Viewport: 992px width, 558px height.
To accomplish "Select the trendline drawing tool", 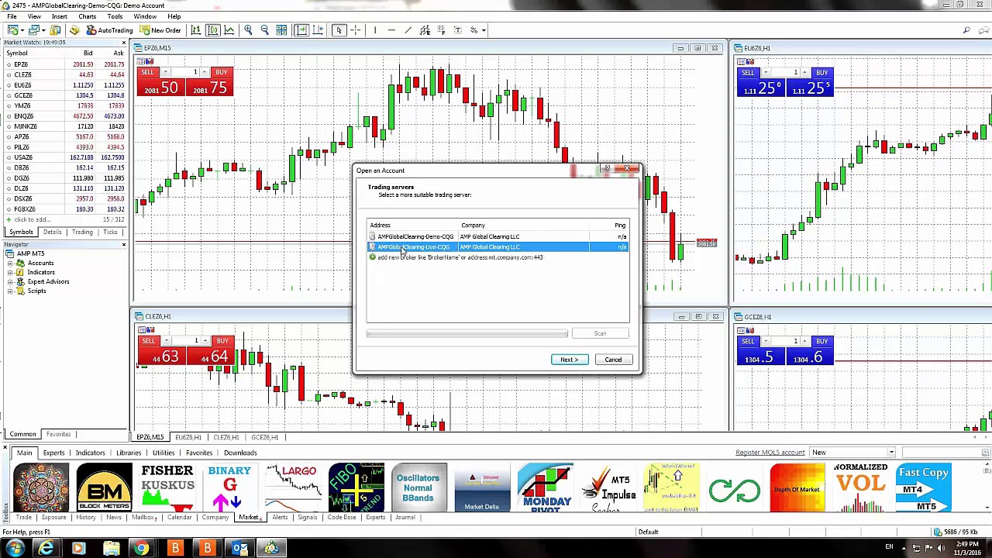I will 408,30.
